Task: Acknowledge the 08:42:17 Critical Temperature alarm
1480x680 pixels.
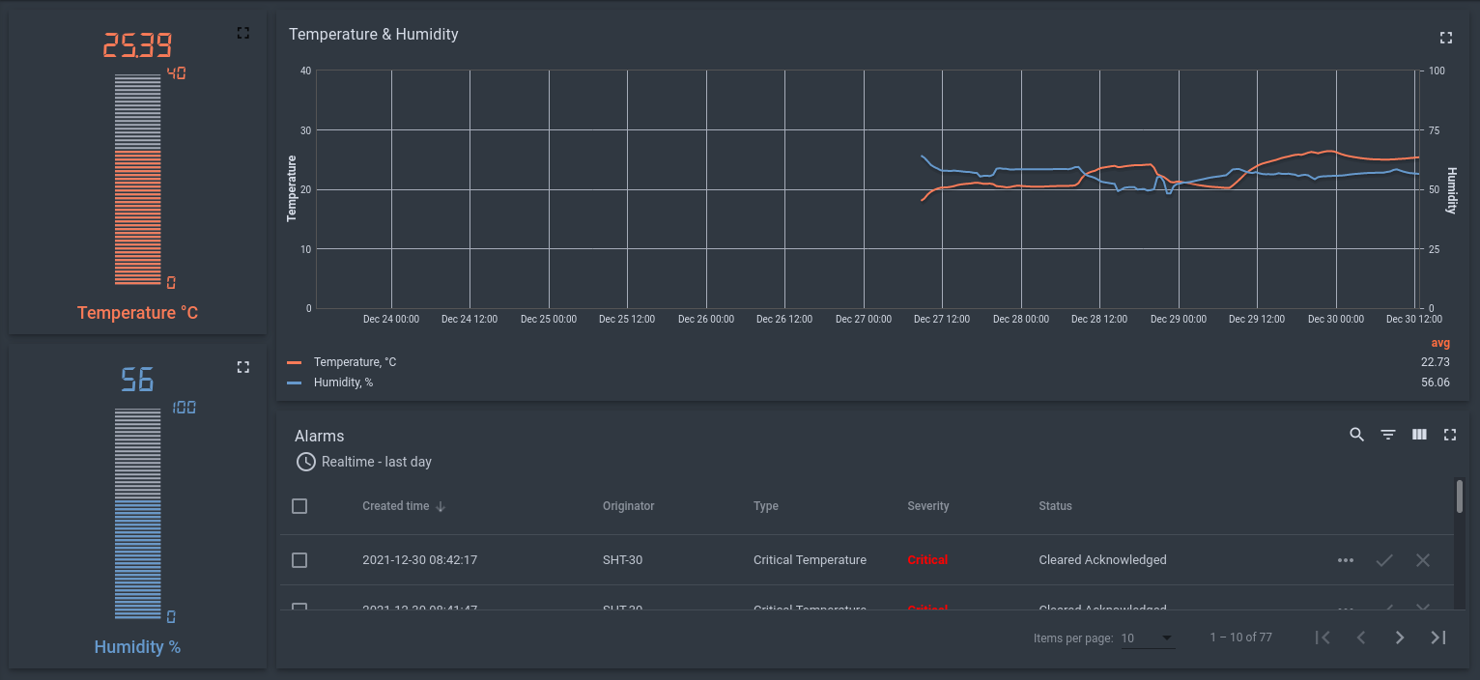Action: click(1383, 559)
